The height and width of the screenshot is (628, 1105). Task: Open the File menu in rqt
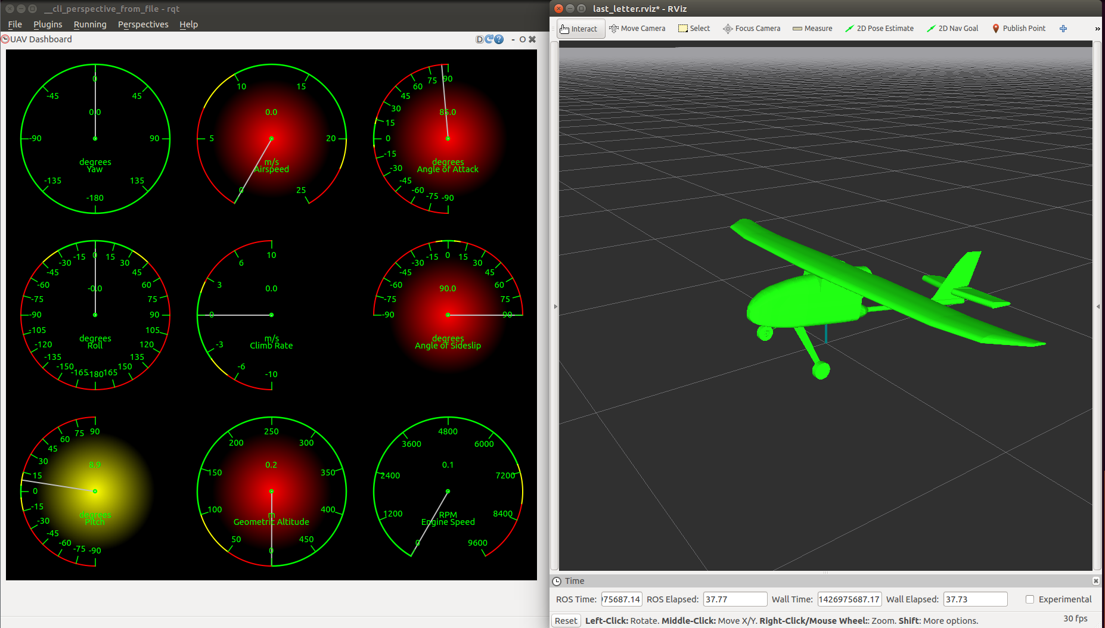pyautogui.click(x=15, y=24)
